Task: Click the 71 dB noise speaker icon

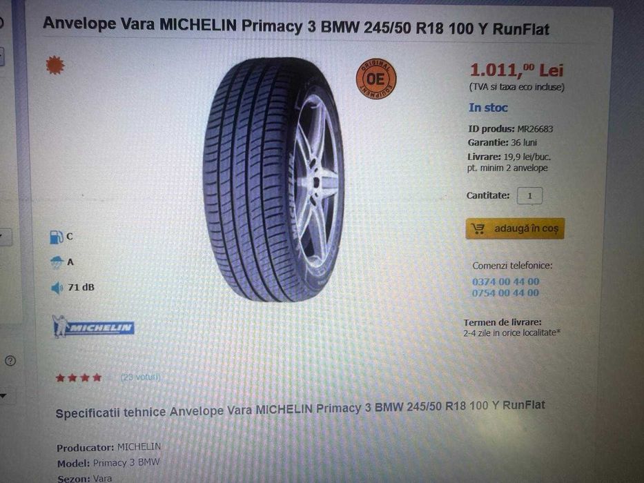Action: point(57,288)
